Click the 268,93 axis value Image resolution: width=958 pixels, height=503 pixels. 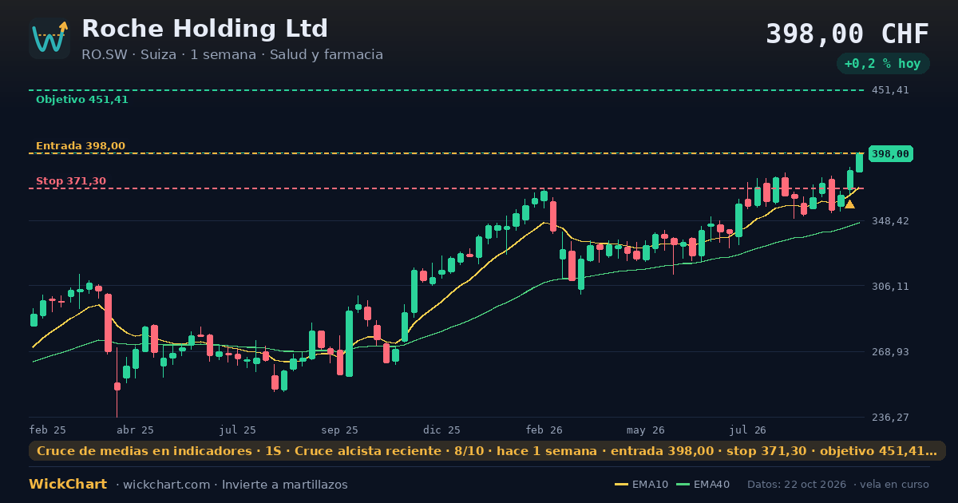click(x=890, y=351)
